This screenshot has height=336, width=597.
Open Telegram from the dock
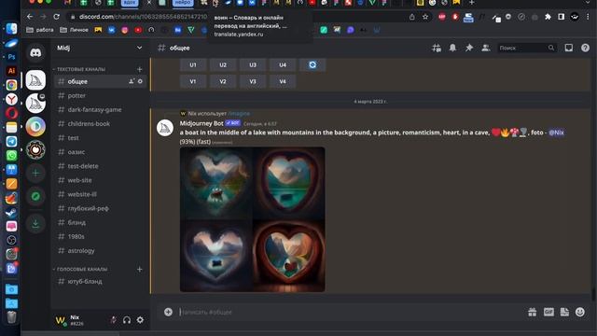point(11,141)
